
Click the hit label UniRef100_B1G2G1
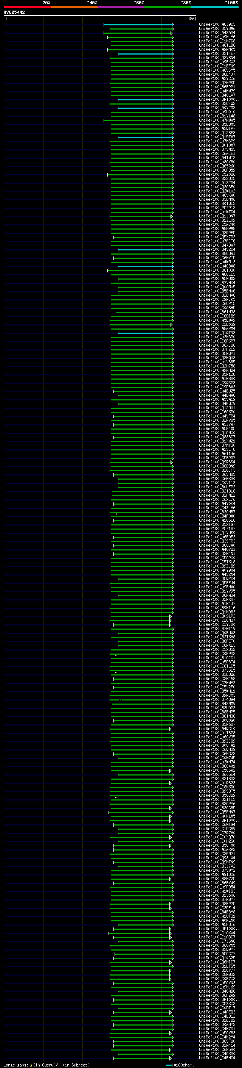point(217,658)
